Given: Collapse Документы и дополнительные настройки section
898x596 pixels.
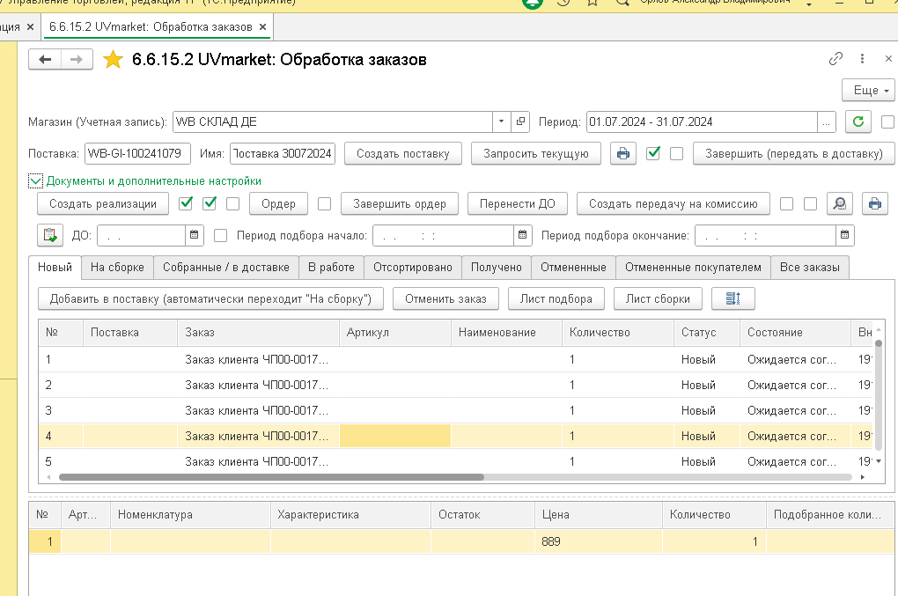Looking at the screenshot, I should (35, 181).
